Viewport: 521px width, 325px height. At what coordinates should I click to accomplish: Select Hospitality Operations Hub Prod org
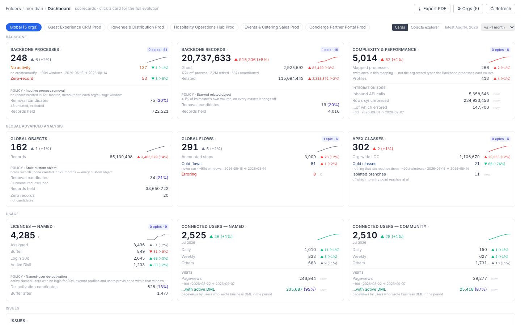pos(204,27)
